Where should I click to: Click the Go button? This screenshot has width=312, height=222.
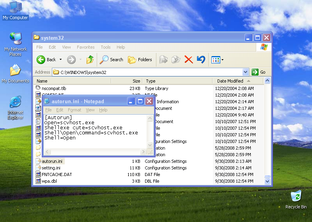click(259, 72)
